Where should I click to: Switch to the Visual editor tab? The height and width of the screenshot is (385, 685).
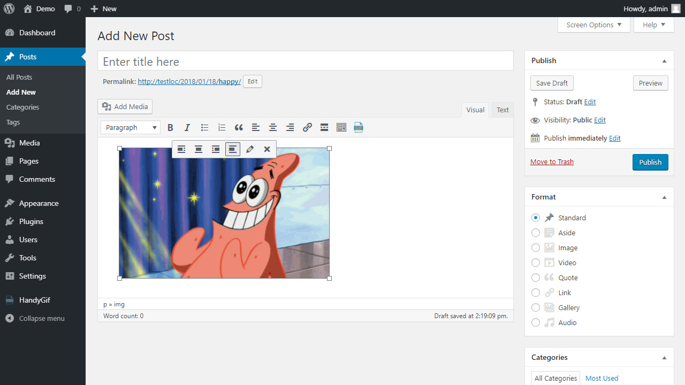[x=475, y=110]
